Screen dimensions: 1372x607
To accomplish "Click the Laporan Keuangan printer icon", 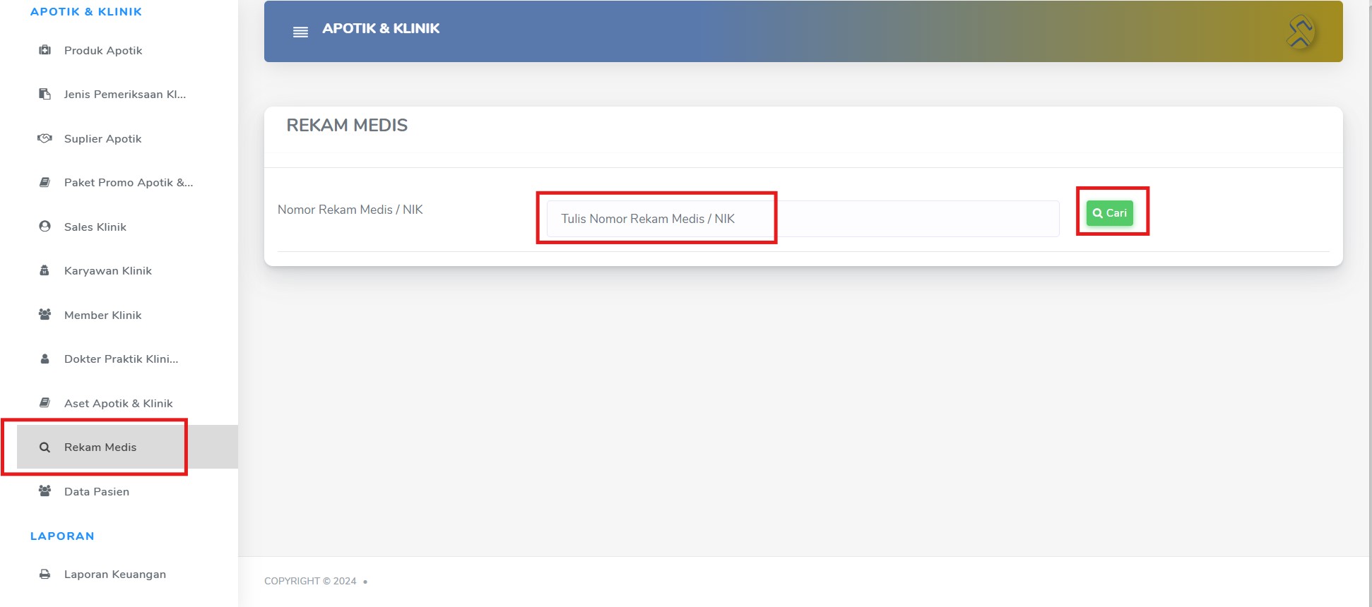I will tap(45, 574).
